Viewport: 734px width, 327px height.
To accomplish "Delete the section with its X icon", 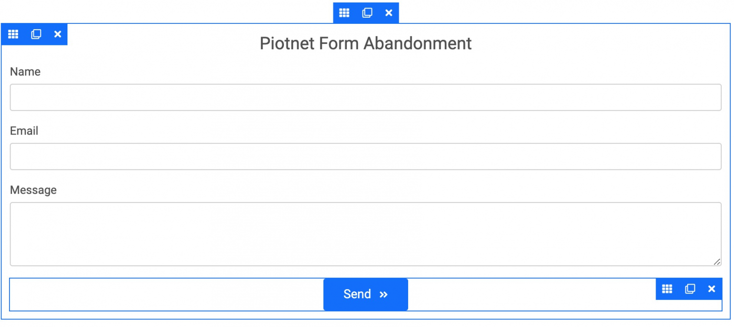I will [x=389, y=13].
